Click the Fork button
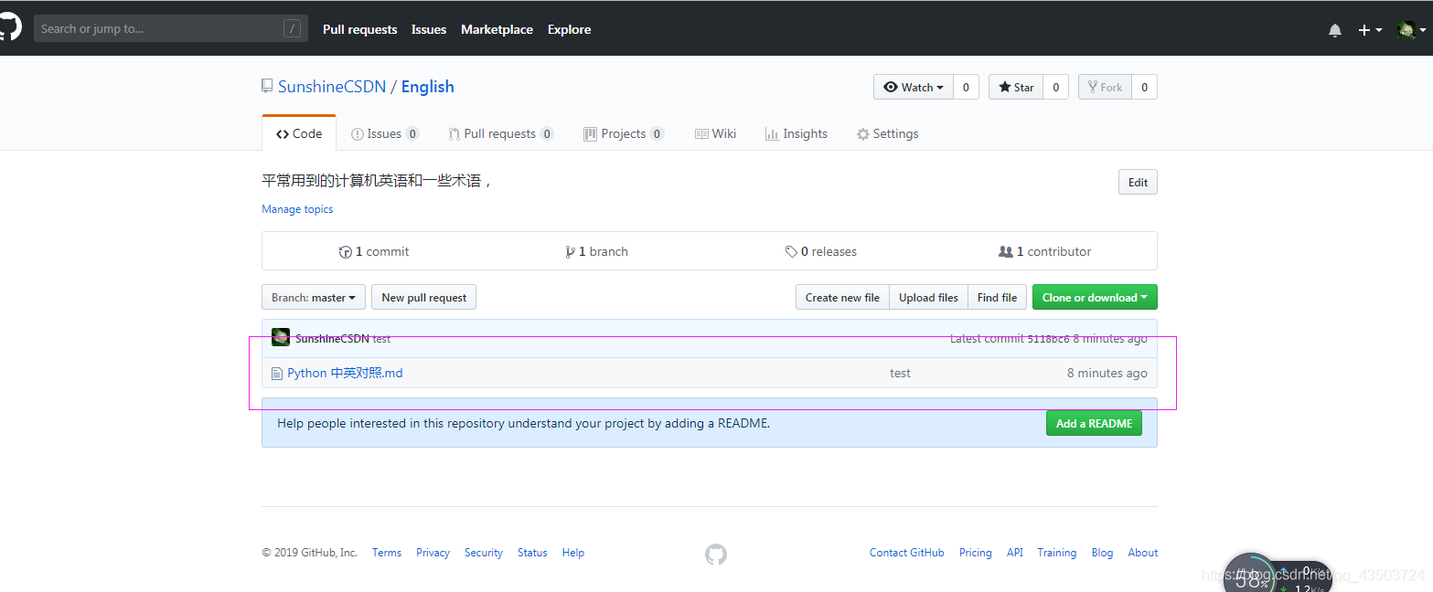The image size is (1433, 592). click(x=1105, y=87)
